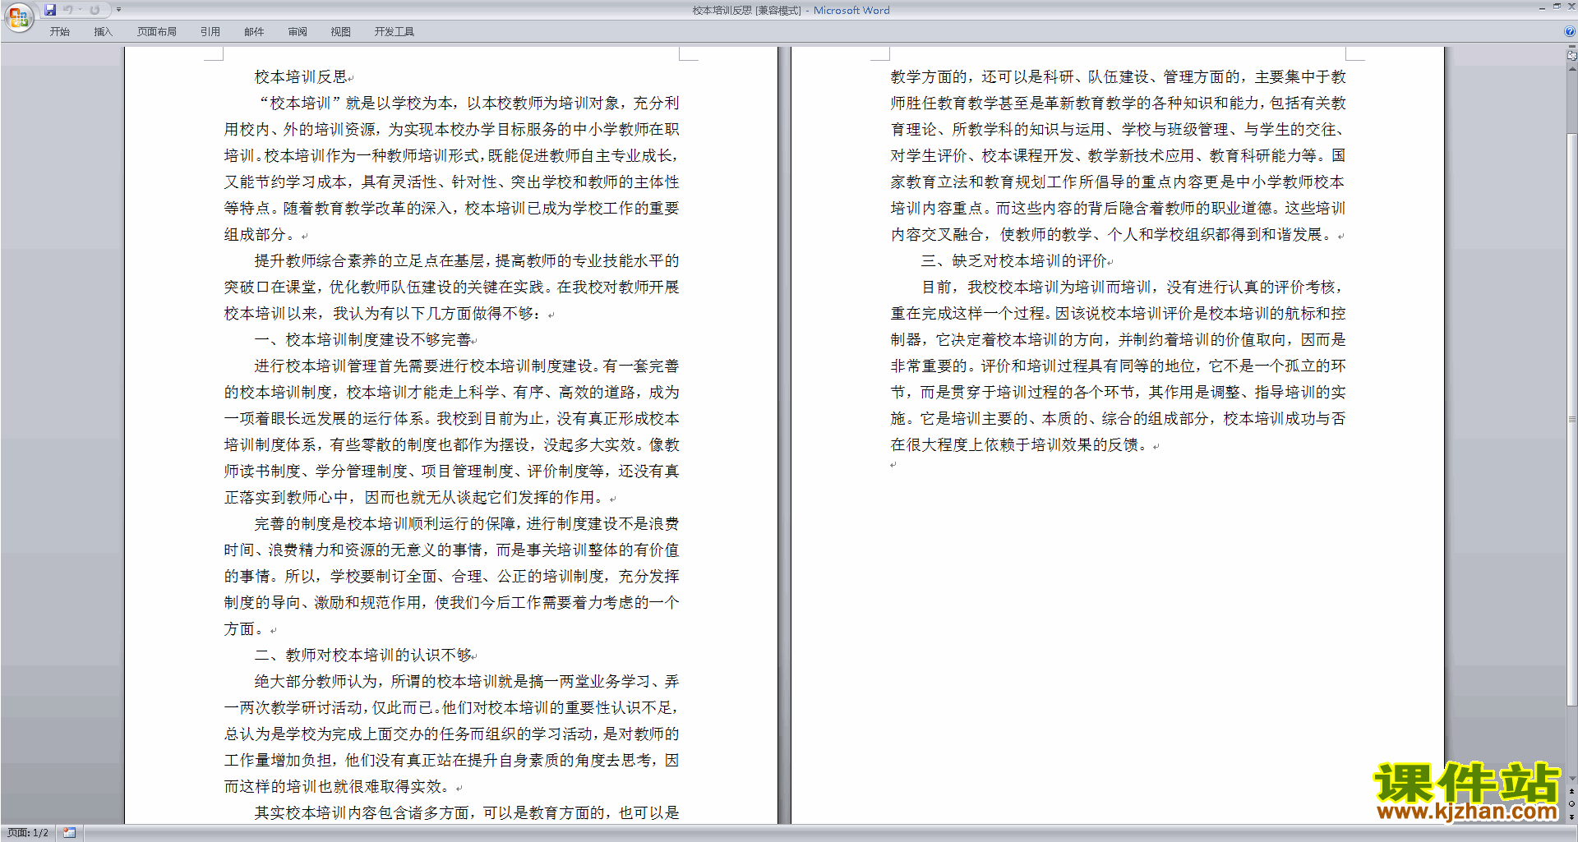Restore down the Word window

[1557, 7]
